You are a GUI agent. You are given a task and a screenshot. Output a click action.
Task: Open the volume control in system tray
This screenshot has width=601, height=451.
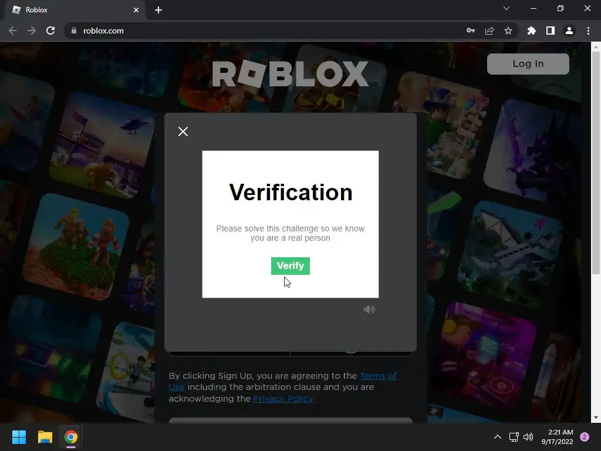(528, 437)
